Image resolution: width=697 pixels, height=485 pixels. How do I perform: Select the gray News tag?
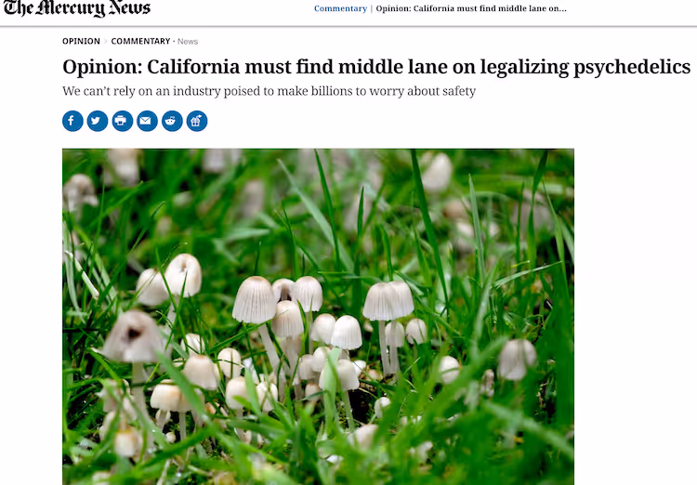[x=188, y=41]
